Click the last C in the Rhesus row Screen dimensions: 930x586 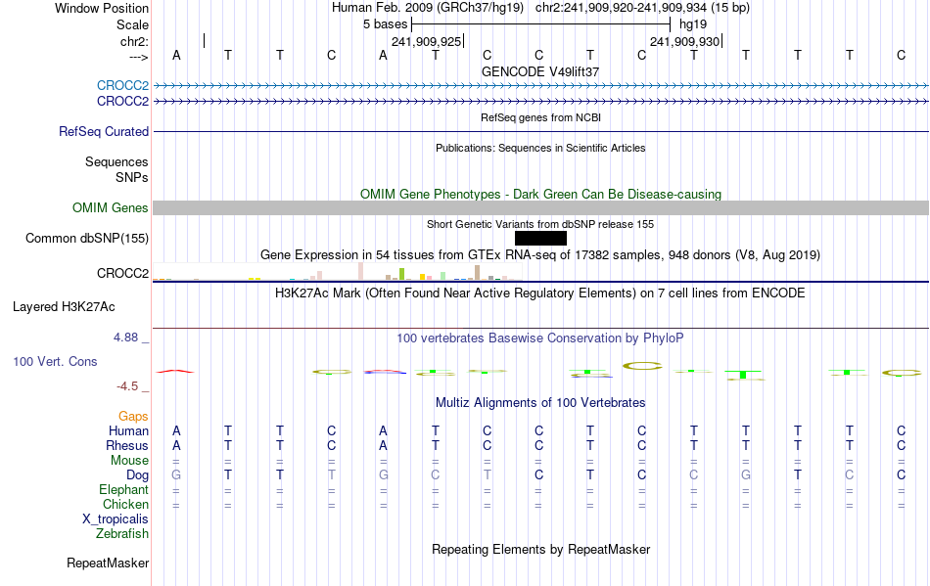click(x=901, y=445)
